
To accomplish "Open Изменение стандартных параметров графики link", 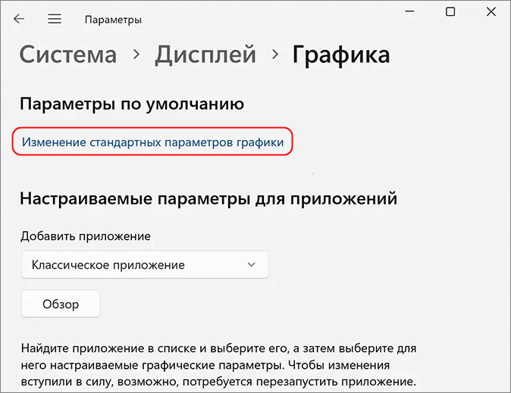I will (152, 142).
